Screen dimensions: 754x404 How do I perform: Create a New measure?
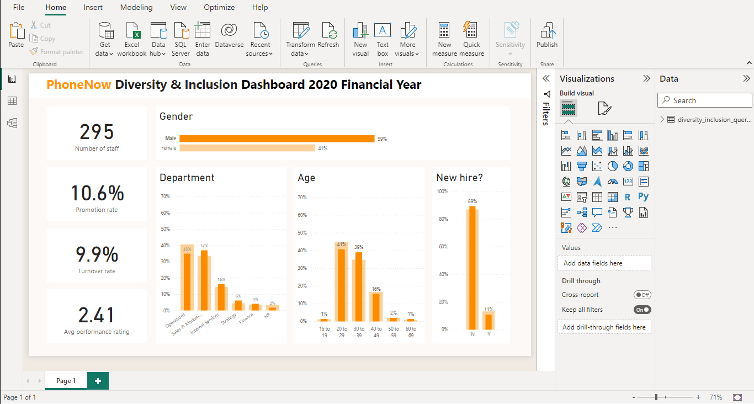coord(444,39)
